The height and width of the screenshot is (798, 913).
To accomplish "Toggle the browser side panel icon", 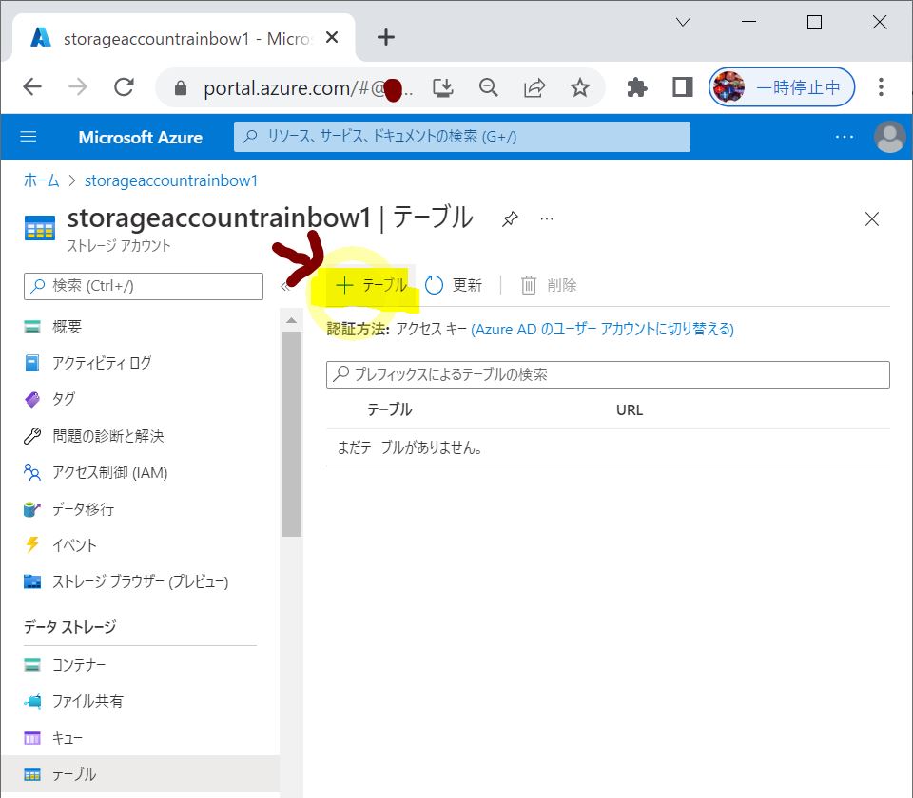I will [x=683, y=87].
